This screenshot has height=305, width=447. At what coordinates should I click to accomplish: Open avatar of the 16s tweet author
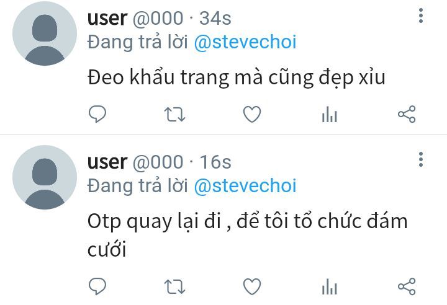(45, 177)
